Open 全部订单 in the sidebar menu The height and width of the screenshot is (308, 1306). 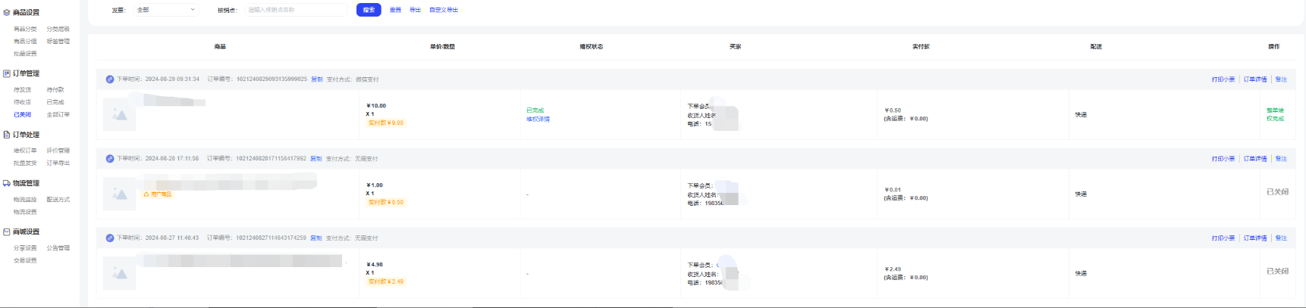[x=58, y=115]
